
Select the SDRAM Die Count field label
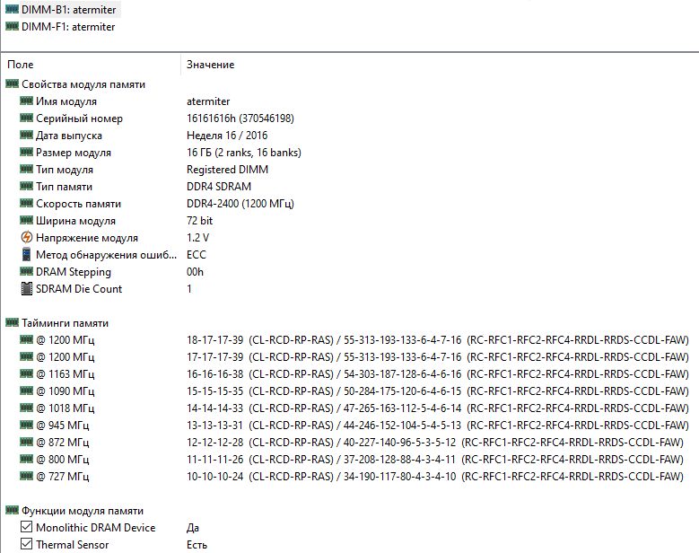point(79,289)
